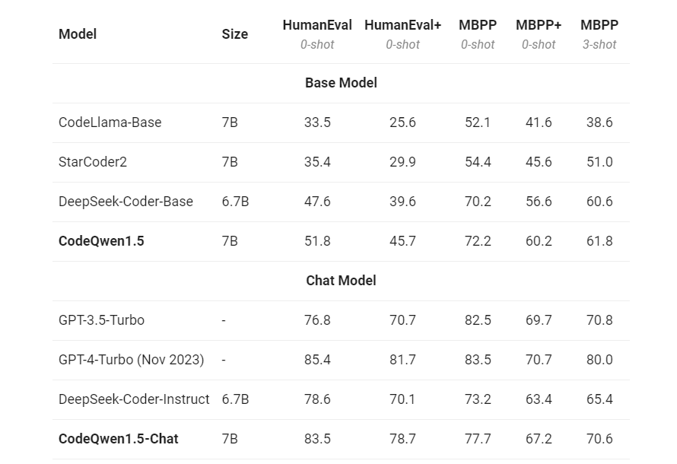Click the MBPP+ column header
This screenshot has width=677, height=464.
[539, 25]
